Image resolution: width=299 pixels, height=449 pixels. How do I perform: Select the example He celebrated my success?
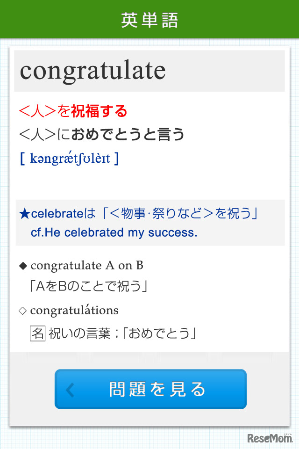coord(123,232)
